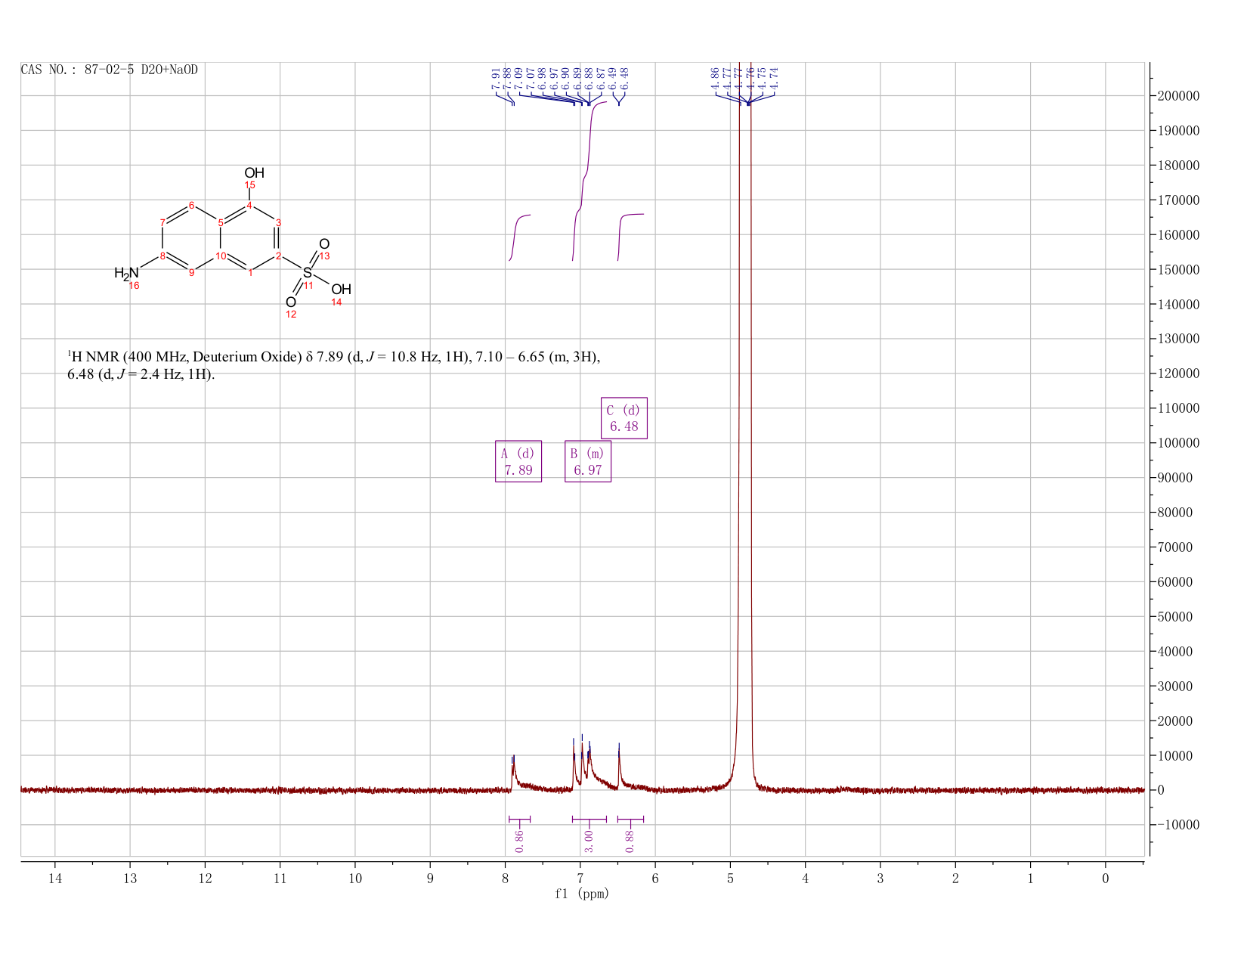Click the 7.91 peak label at top
Viewport: 1247px width, 964px height.
[x=496, y=79]
